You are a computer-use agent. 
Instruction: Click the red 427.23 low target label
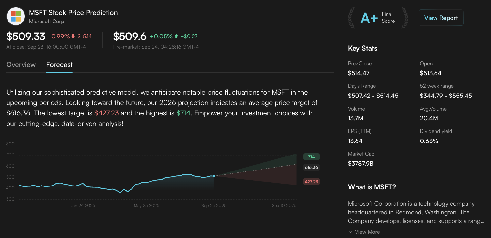(311, 182)
